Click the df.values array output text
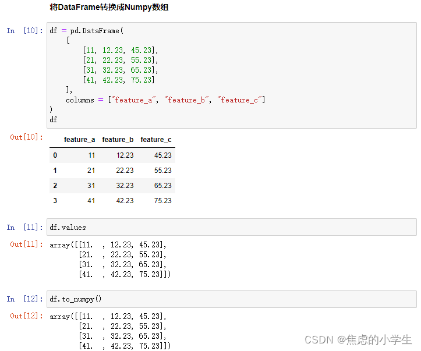This screenshot has height=351, width=421. [110, 259]
